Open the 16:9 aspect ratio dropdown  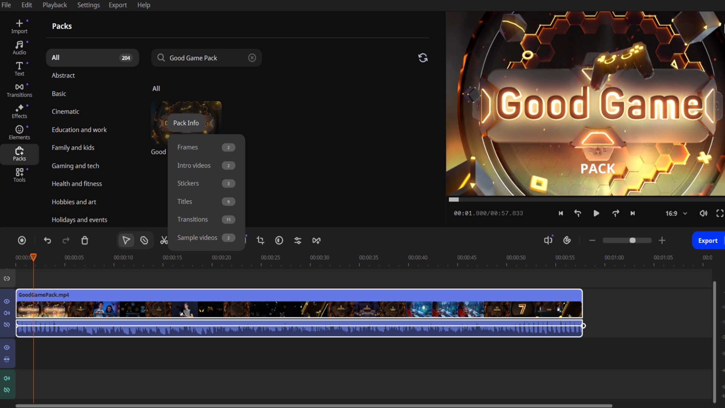(x=676, y=213)
